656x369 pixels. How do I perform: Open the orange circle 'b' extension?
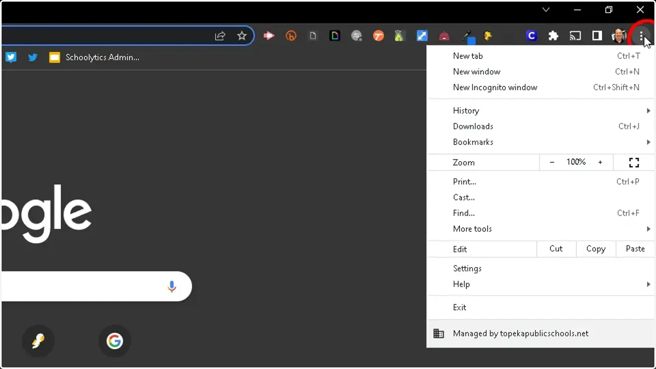pos(291,36)
